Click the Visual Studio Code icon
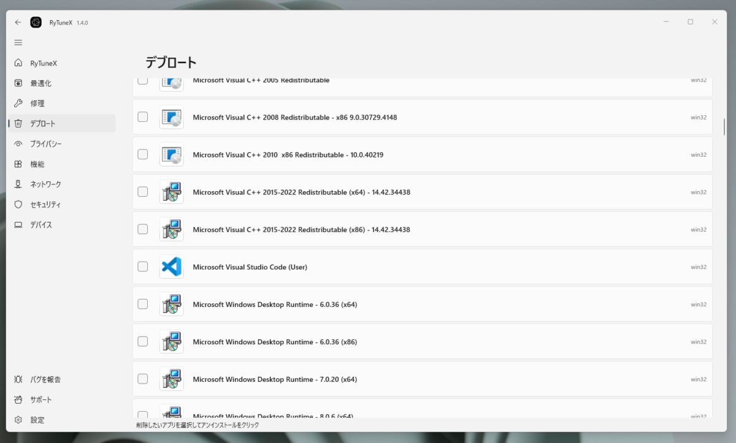The image size is (736, 443). [x=171, y=267]
